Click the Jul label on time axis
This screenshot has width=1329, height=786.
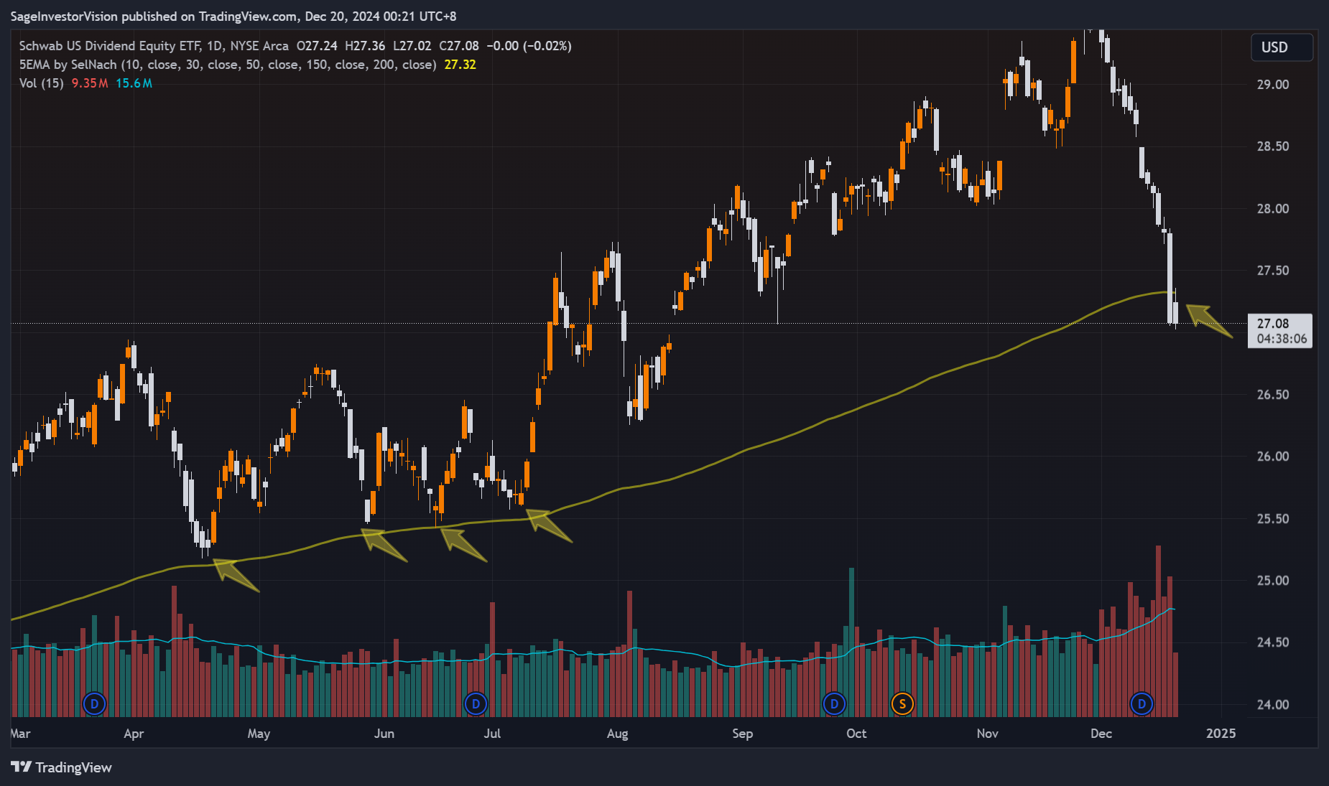click(492, 734)
